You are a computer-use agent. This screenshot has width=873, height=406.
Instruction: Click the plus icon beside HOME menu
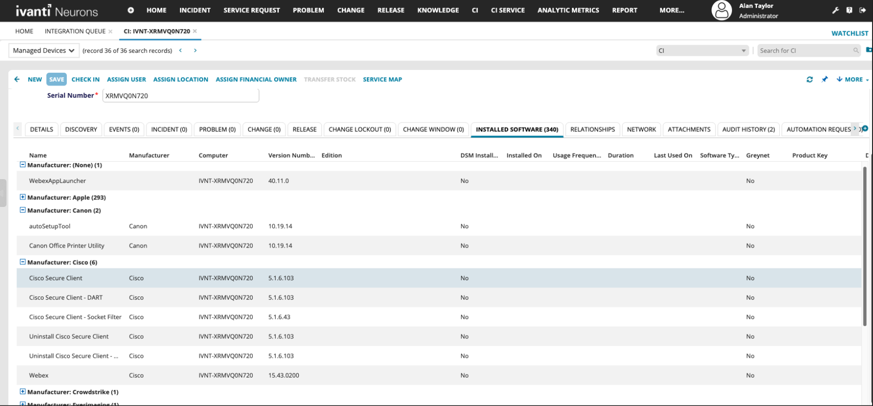131,10
